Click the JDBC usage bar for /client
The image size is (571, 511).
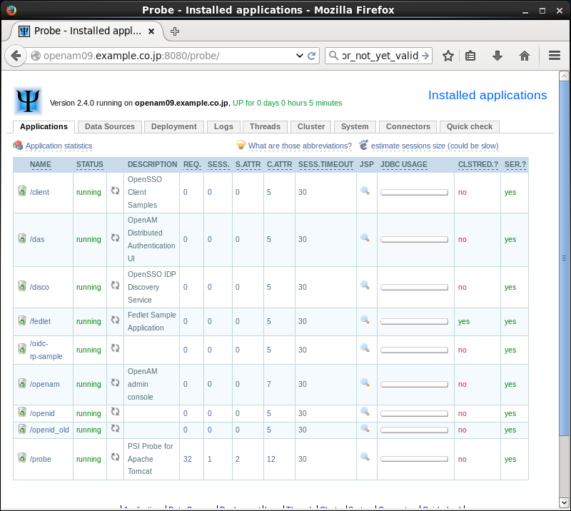click(x=414, y=192)
